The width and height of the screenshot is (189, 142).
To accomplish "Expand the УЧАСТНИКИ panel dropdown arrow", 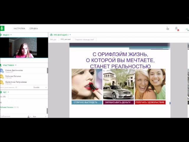I will pos(16,65).
